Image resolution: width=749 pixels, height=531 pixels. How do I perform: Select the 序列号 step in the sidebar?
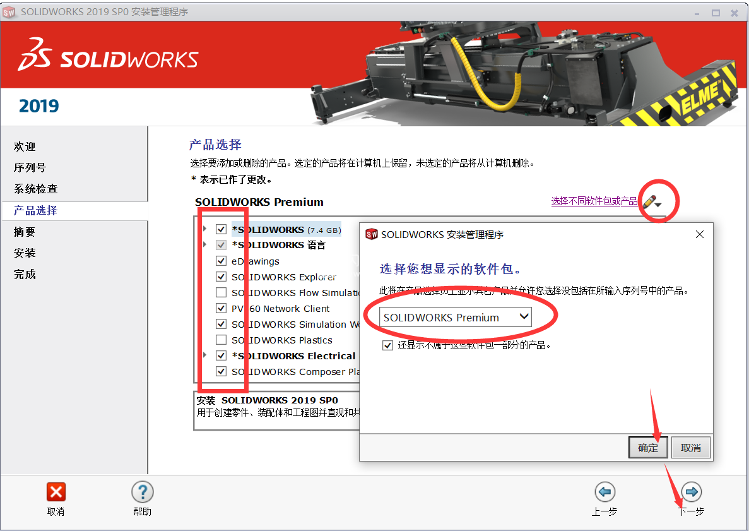pyautogui.click(x=30, y=168)
